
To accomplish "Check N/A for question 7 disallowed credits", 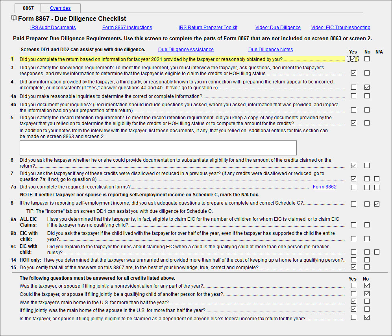I will click(x=377, y=179).
